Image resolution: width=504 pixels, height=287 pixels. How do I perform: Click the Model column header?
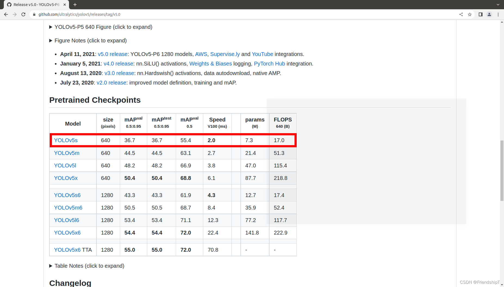[73, 124]
